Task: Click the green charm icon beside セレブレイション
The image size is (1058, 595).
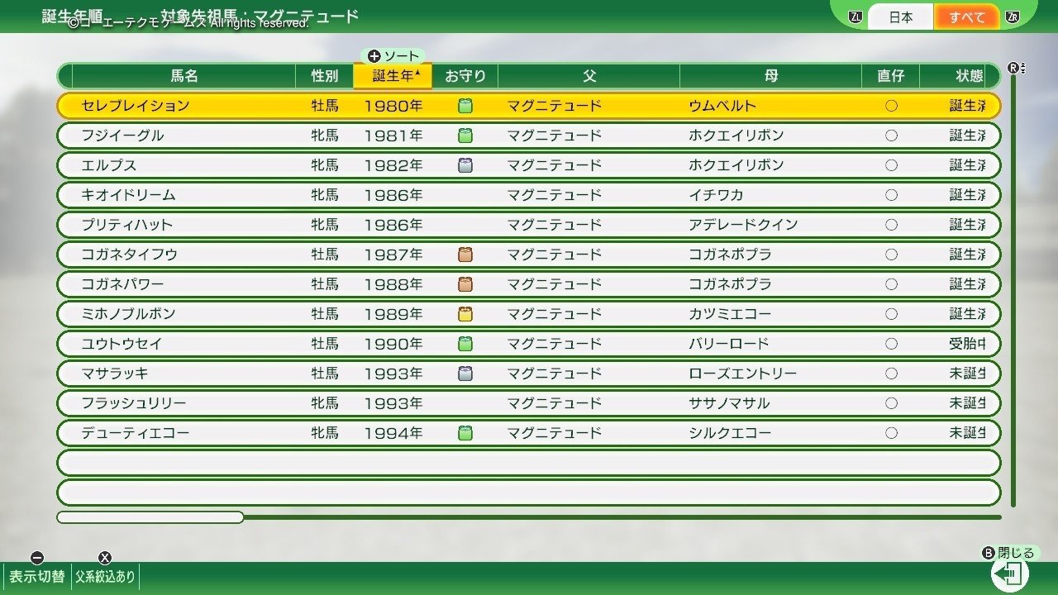Action: [465, 105]
